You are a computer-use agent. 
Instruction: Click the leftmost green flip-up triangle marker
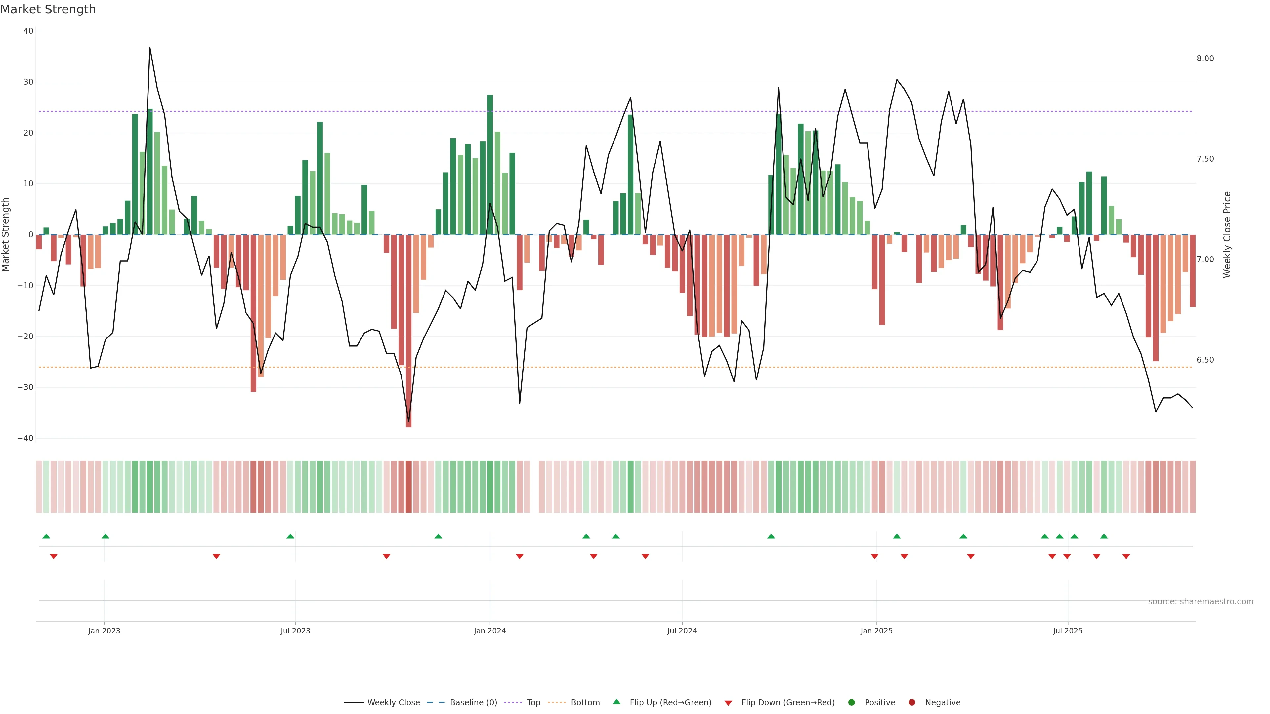coord(46,536)
